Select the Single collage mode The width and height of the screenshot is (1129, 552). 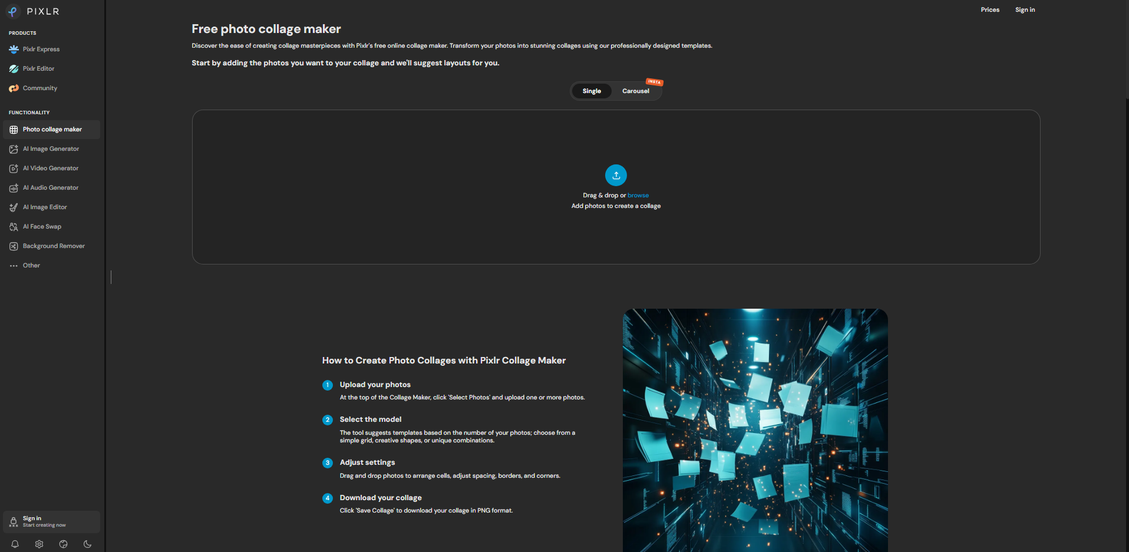click(592, 91)
